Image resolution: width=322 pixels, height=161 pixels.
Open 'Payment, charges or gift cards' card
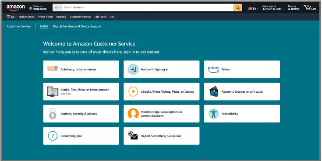(x=242, y=91)
